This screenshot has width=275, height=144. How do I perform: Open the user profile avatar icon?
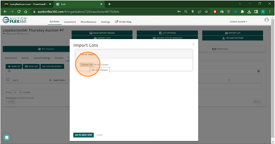(x=267, y=21)
